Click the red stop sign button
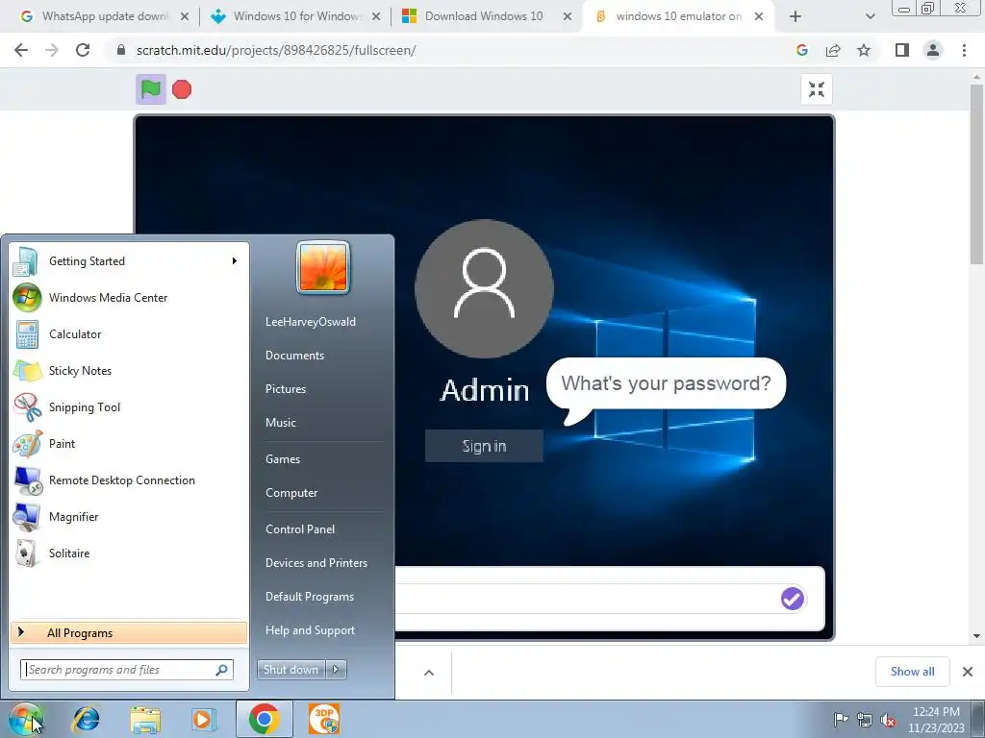Image resolution: width=985 pixels, height=738 pixels. [x=182, y=89]
